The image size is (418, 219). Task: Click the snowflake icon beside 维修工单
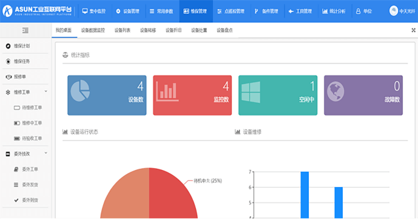tap(8, 92)
